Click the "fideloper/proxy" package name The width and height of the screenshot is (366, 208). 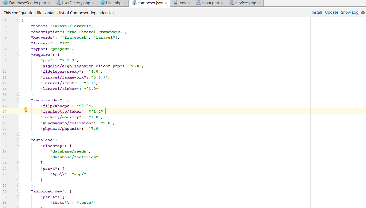[61, 72]
